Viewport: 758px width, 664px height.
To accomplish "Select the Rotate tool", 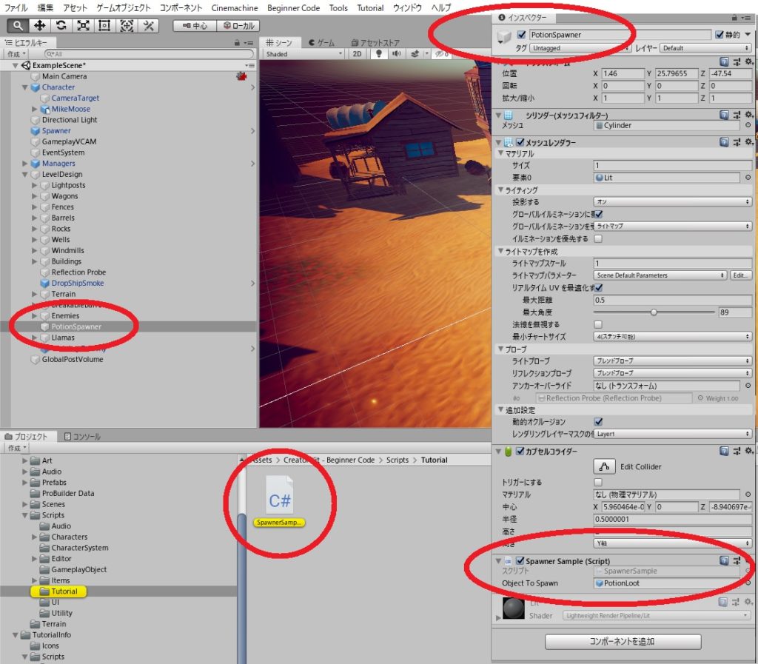I will pos(61,26).
